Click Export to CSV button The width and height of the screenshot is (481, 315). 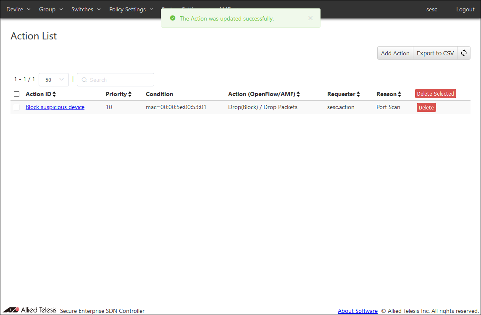(x=435, y=53)
